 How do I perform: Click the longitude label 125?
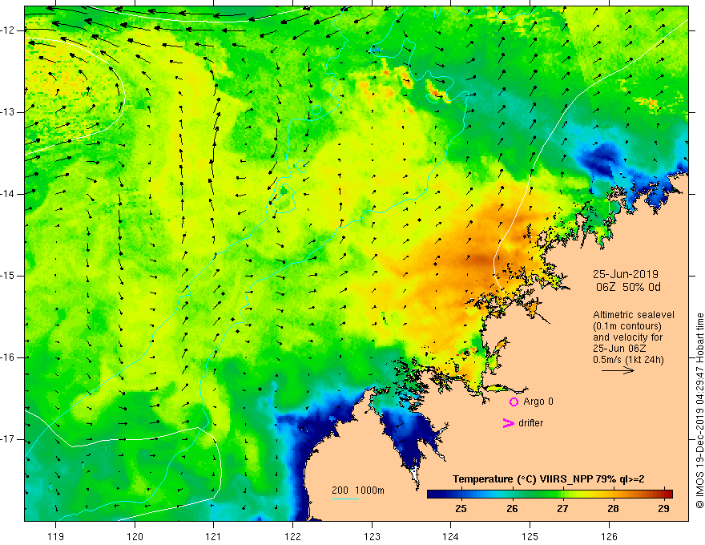click(530, 536)
